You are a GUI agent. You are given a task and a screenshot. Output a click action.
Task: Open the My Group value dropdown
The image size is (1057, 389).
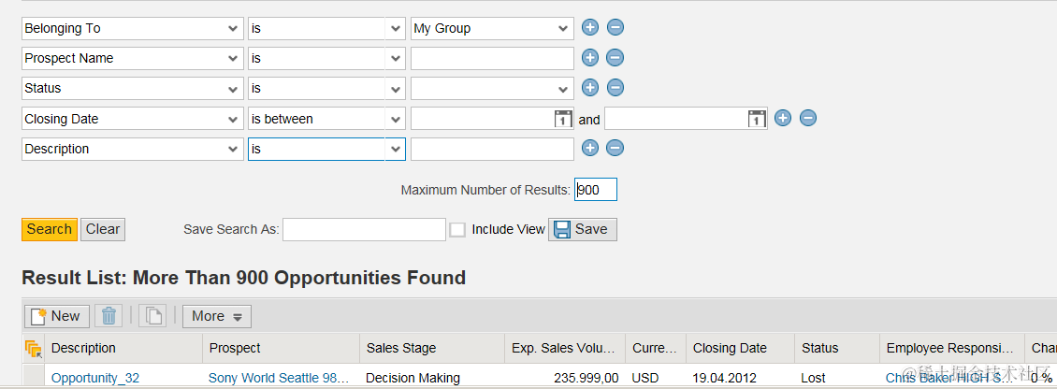pyautogui.click(x=493, y=28)
